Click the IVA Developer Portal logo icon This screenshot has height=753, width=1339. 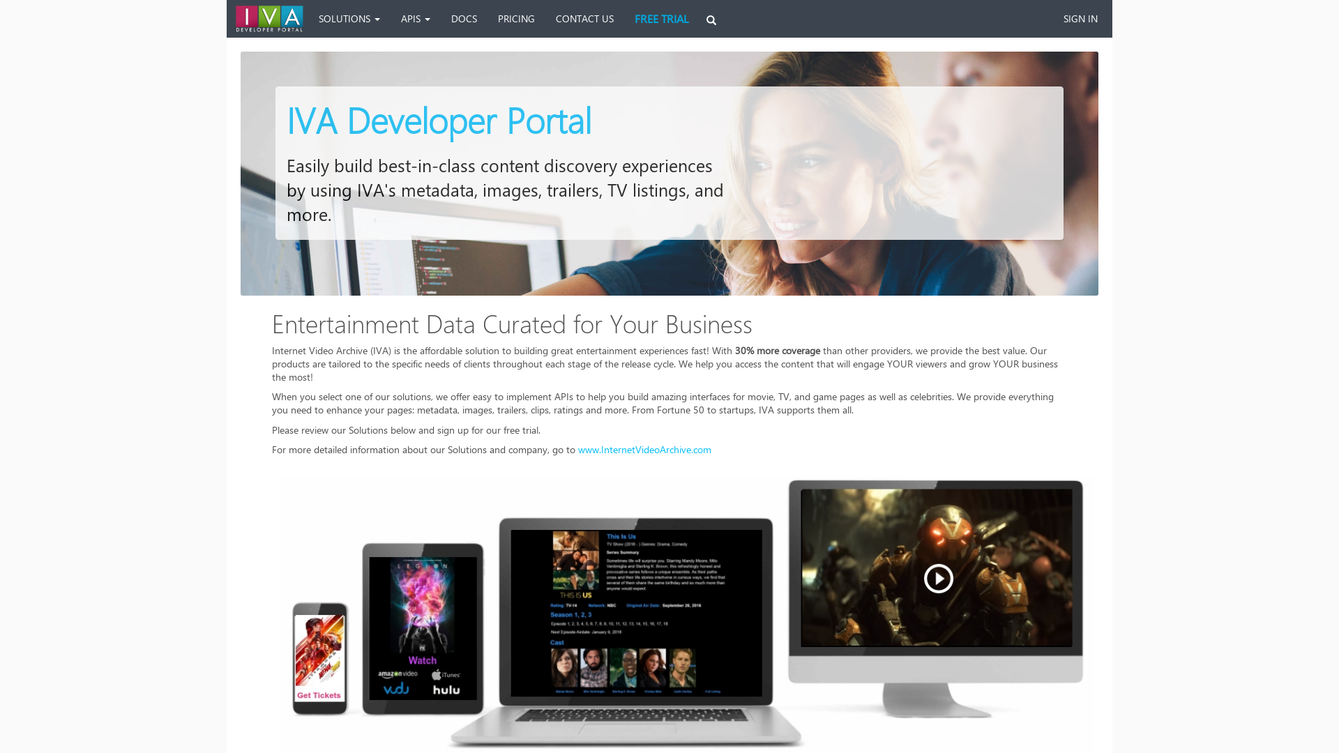point(269,18)
